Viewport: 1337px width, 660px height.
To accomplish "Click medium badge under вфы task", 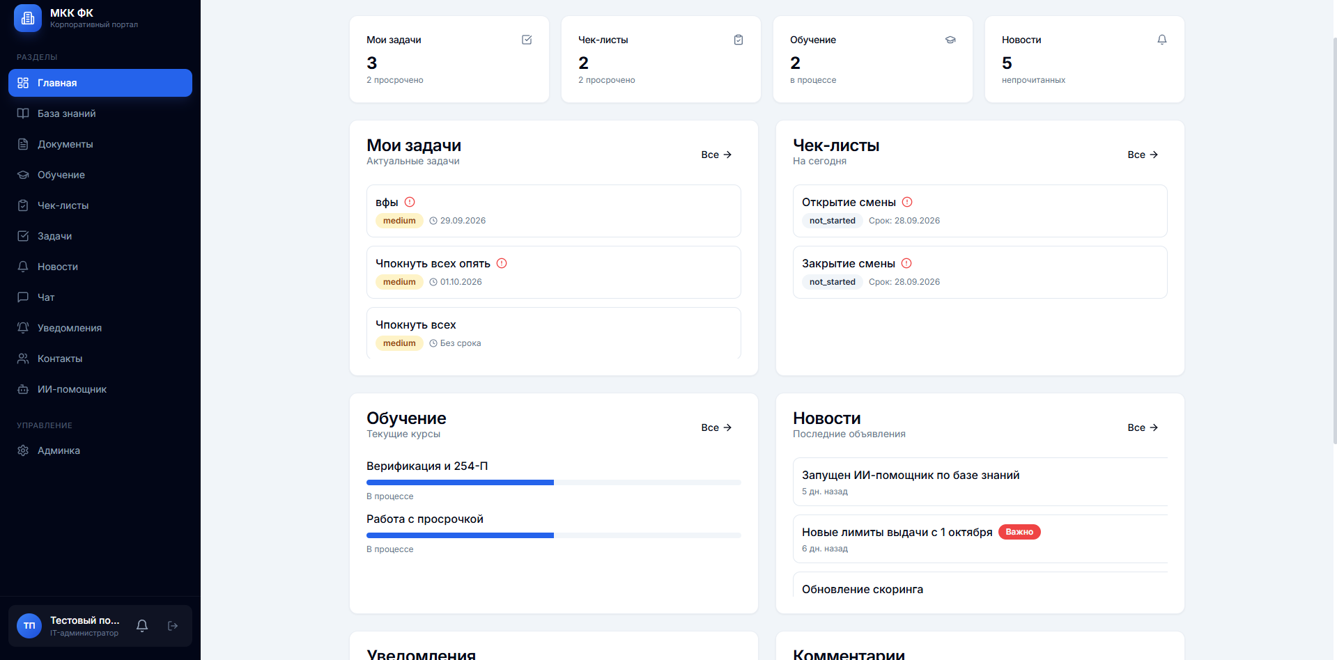I will [399, 221].
